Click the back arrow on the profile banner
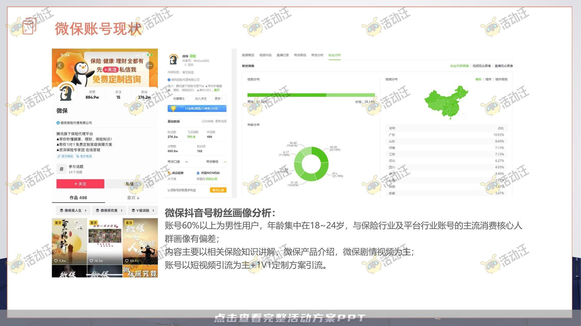Image resolution: width=581 pixels, height=326 pixels. pos(60,65)
